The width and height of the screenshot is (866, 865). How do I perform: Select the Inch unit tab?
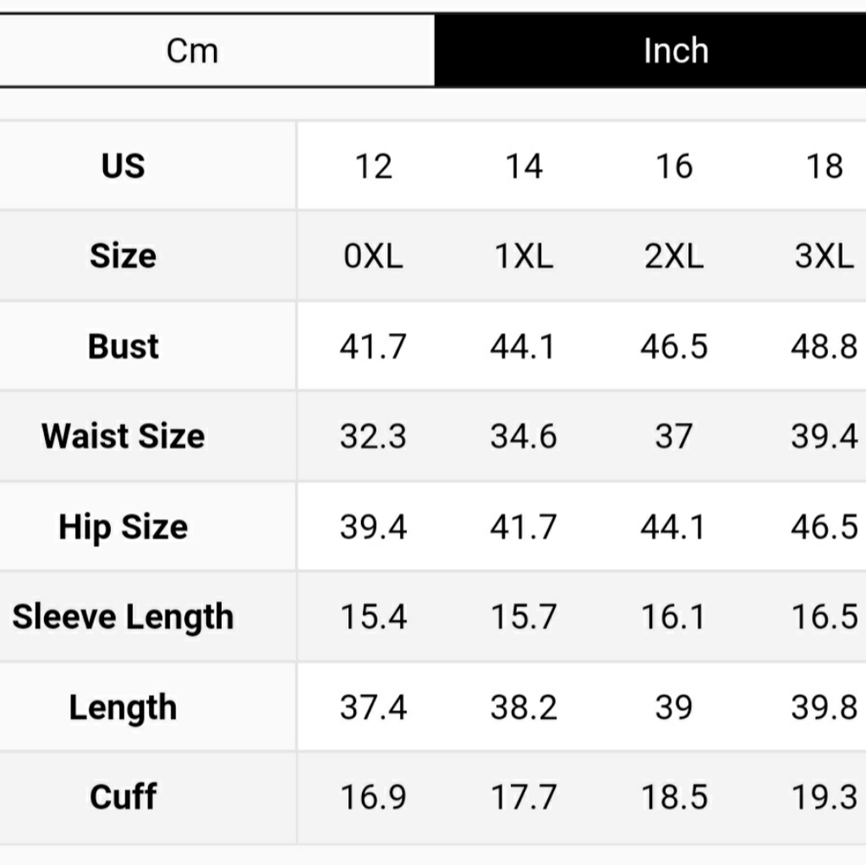tap(675, 50)
